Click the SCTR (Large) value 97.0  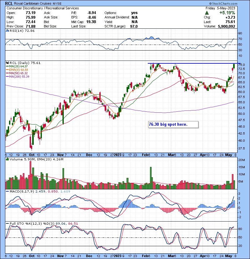point(134,26)
